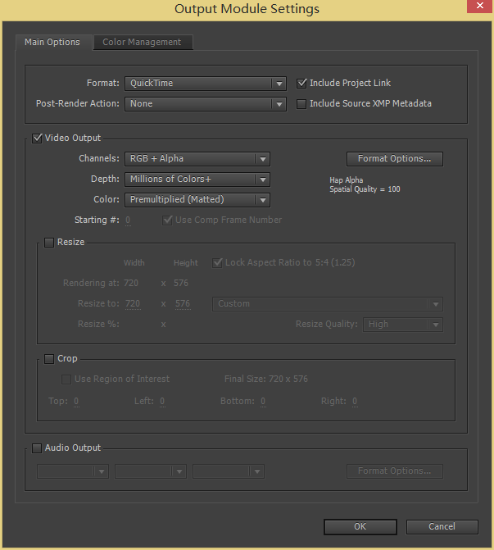The width and height of the screenshot is (494, 550).
Task: Open Resize Quality dropdown showing High
Action: pyautogui.click(x=403, y=325)
